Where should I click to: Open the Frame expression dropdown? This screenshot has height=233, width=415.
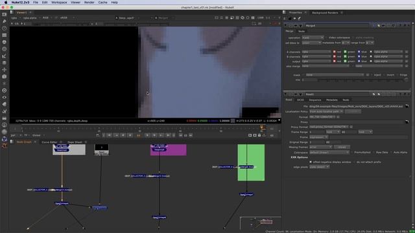(x=318, y=137)
